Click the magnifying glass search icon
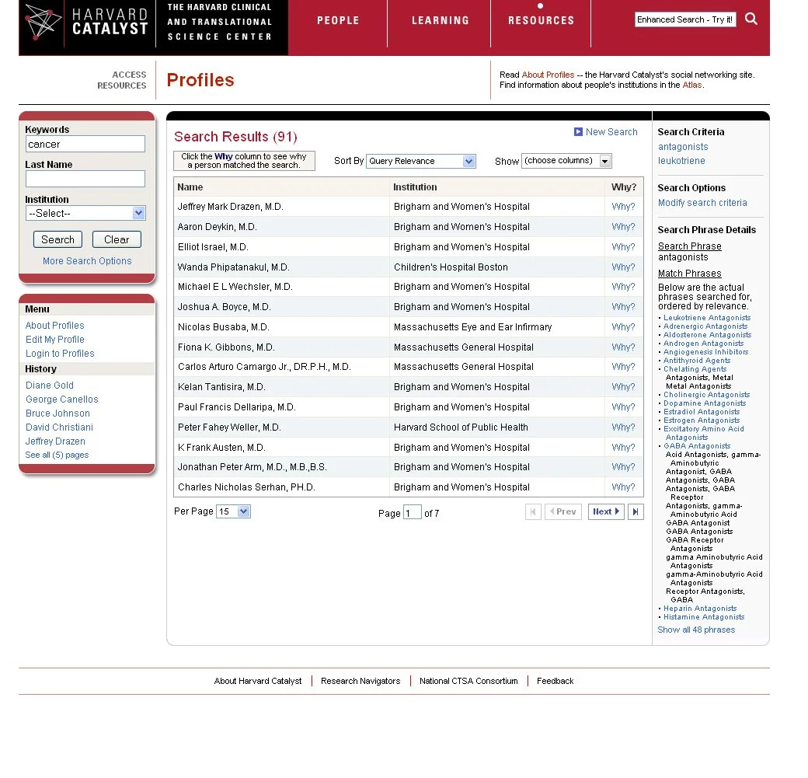Image resolution: width=808 pixels, height=778 pixels. pyautogui.click(x=751, y=19)
